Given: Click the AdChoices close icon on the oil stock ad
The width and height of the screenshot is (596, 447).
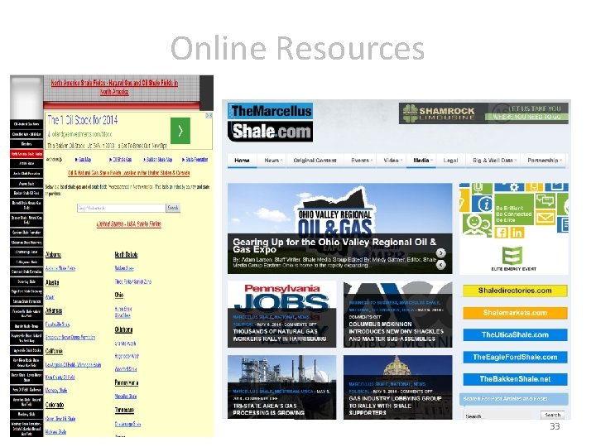Looking at the screenshot, I should click(x=209, y=115).
